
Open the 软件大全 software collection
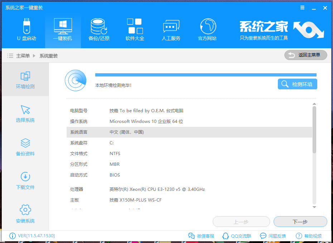coord(135,30)
